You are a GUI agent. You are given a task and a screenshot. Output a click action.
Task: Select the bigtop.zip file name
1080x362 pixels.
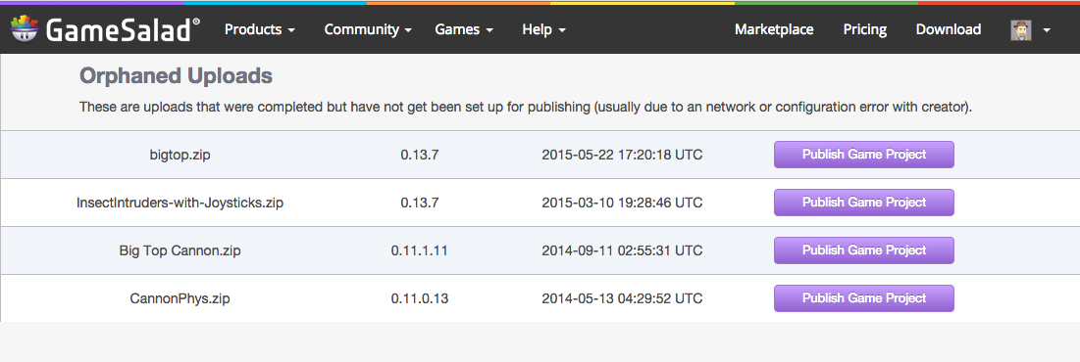pyautogui.click(x=180, y=156)
